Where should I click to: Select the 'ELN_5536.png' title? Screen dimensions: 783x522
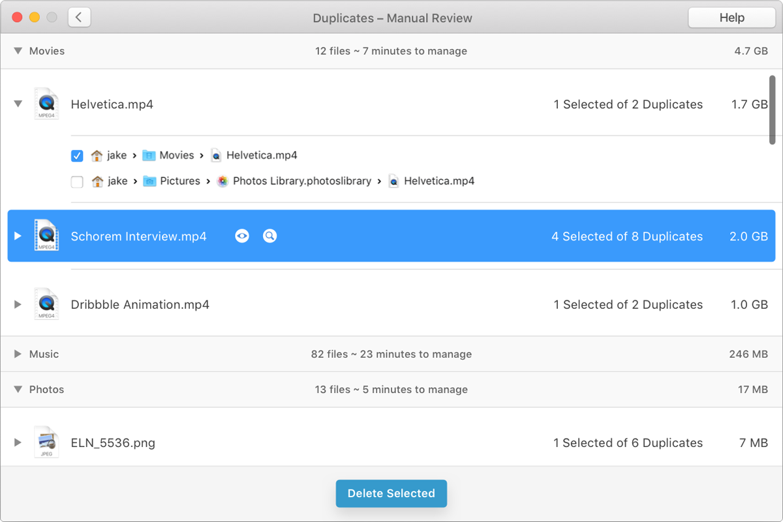(113, 443)
